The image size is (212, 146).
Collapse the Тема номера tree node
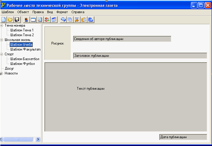pyautogui.click(x=1, y=25)
